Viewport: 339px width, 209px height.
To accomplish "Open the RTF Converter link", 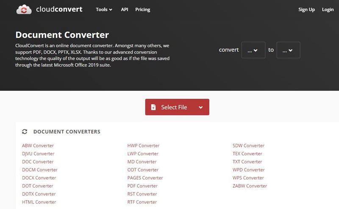I will click(x=142, y=202).
